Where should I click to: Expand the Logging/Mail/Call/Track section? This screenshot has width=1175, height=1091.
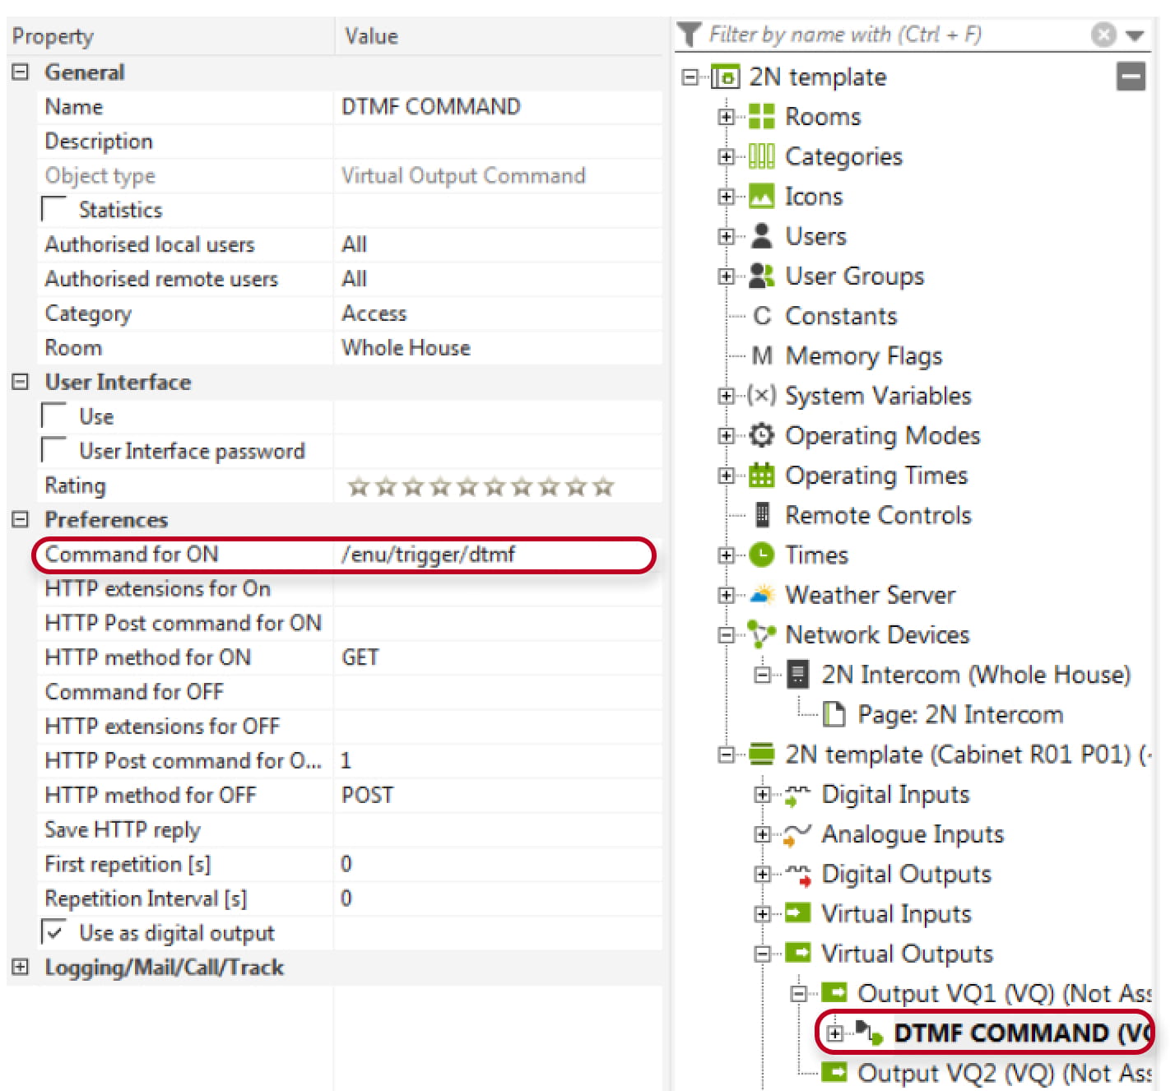[x=21, y=967]
